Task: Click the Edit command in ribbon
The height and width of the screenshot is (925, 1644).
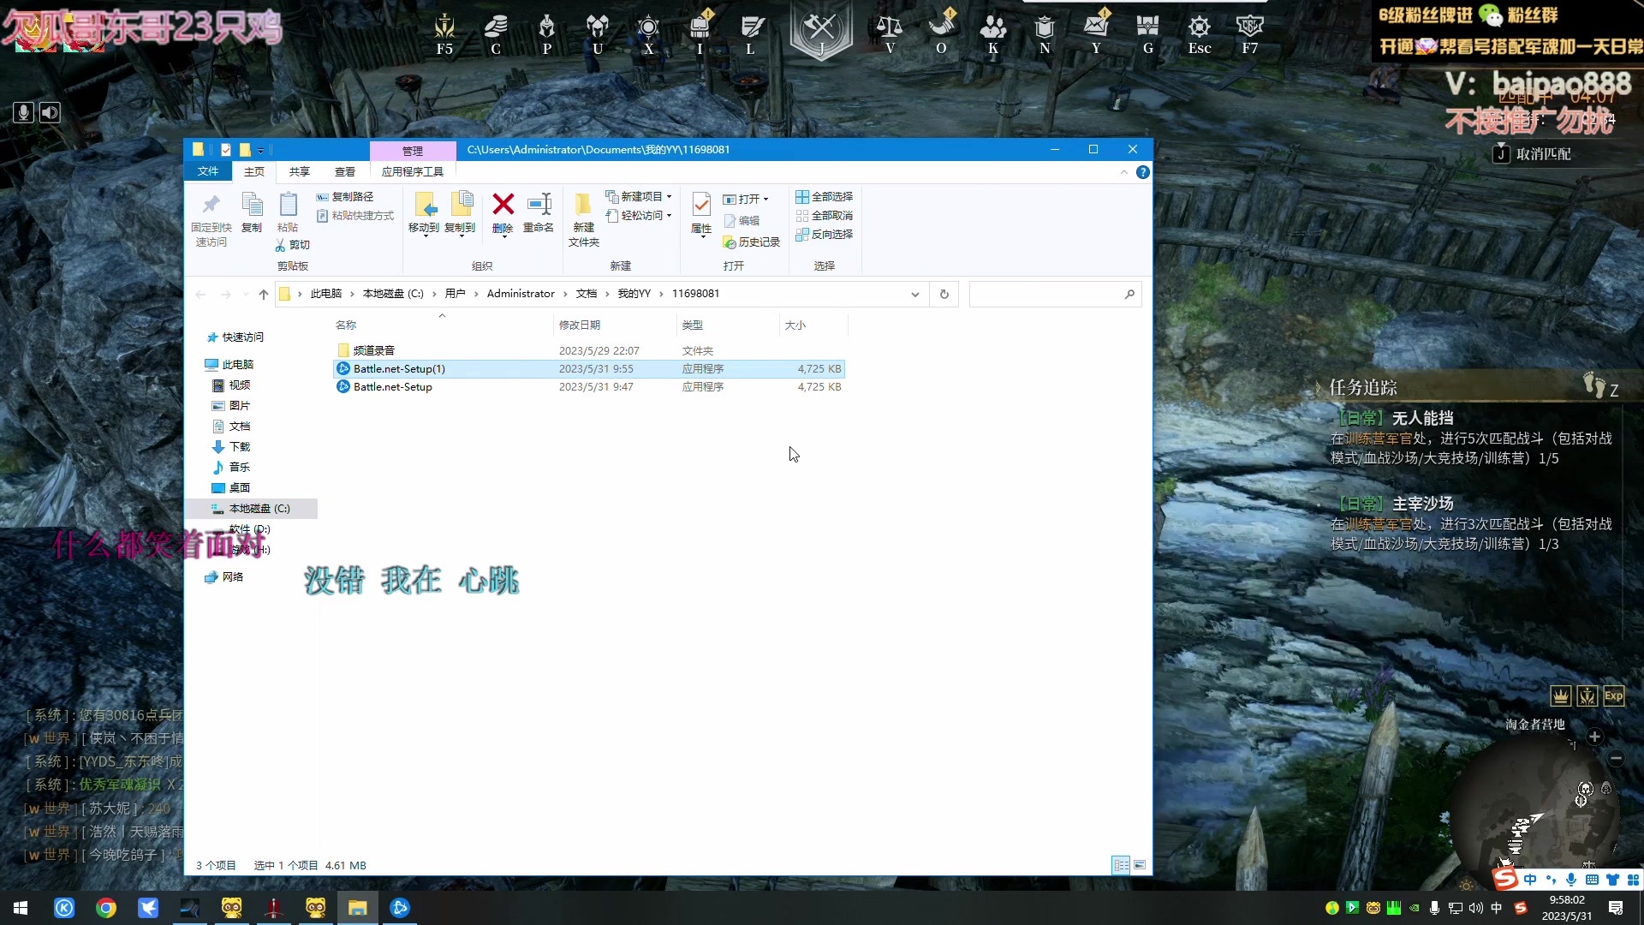Action: pyautogui.click(x=742, y=221)
